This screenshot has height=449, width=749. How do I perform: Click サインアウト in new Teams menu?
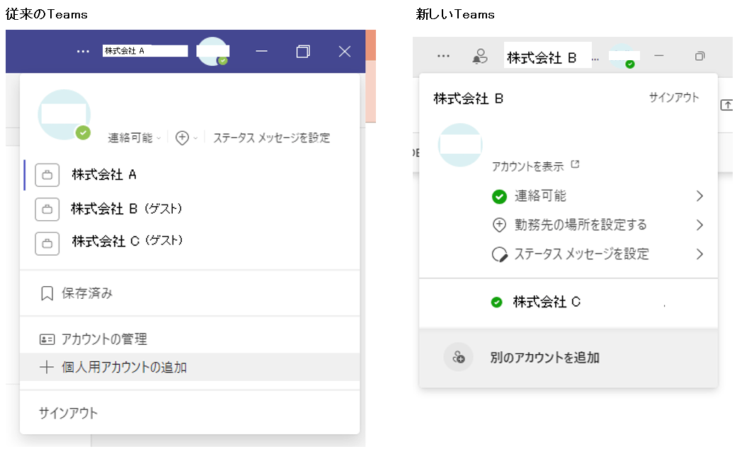(674, 98)
